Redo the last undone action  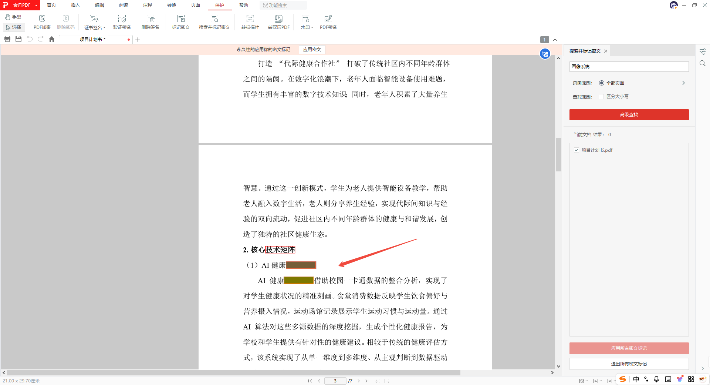(41, 39)
